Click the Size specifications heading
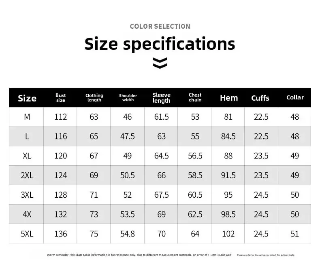 [x=160, y=44]
